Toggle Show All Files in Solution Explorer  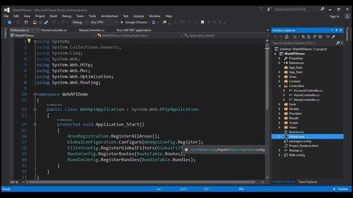click(x=320, y=37)
